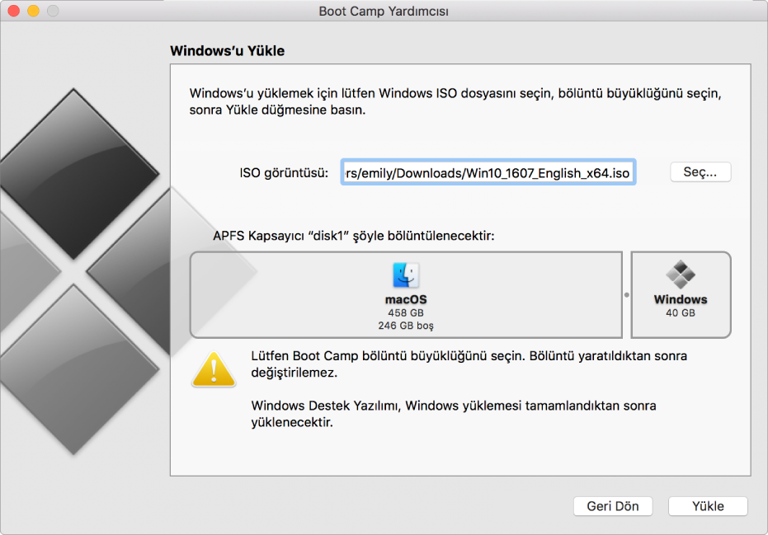Click the "40 GB" Windows size text
768x535 pixels.
click(681, 312)
